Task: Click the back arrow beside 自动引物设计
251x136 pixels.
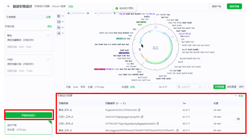Action: pos(8,6)
